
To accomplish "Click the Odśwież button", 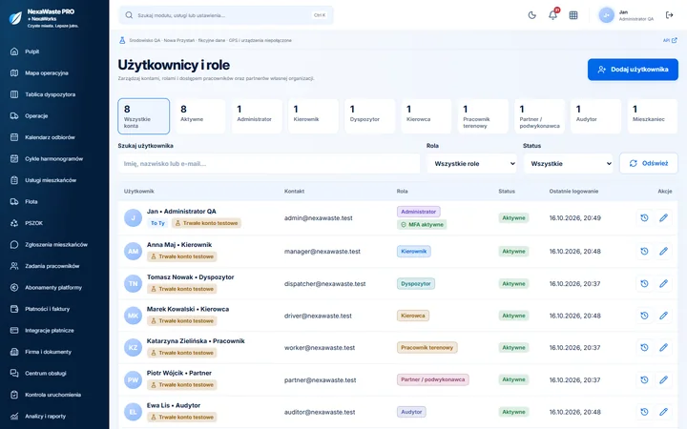I will point(649,163).
